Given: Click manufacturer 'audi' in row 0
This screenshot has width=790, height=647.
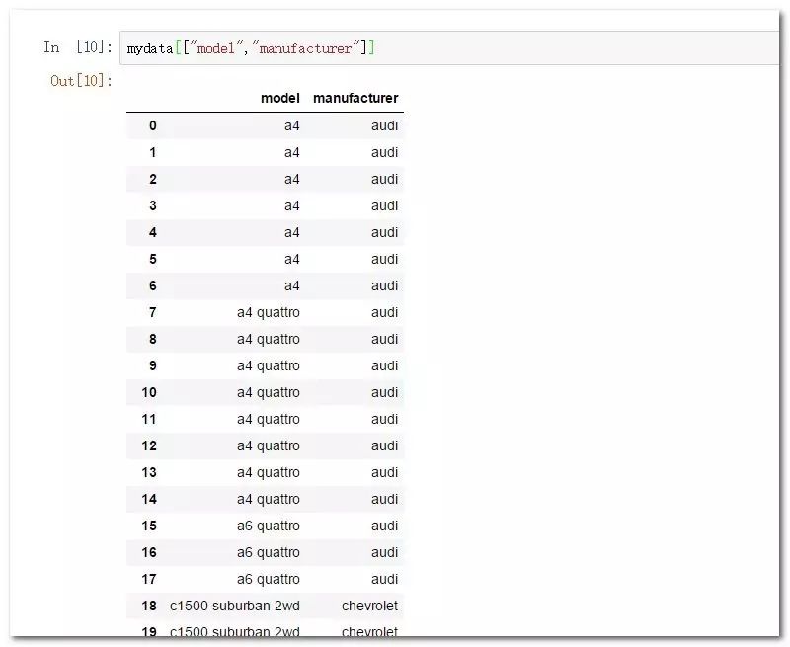Looking at the screenshot, I should tap(384, 125).
